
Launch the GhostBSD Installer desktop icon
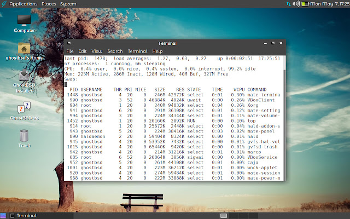24,81
